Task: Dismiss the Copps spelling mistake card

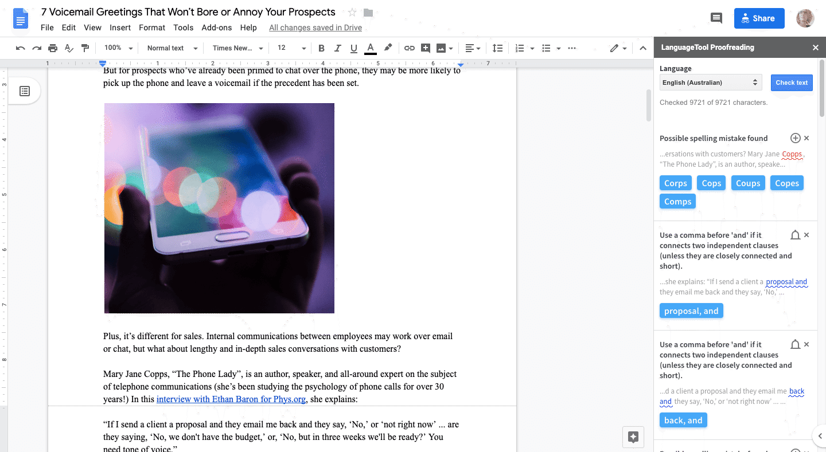Action: [806, 138]
